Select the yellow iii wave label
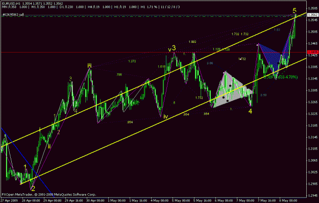Screen dimensions: 319x203 (89, 65)
